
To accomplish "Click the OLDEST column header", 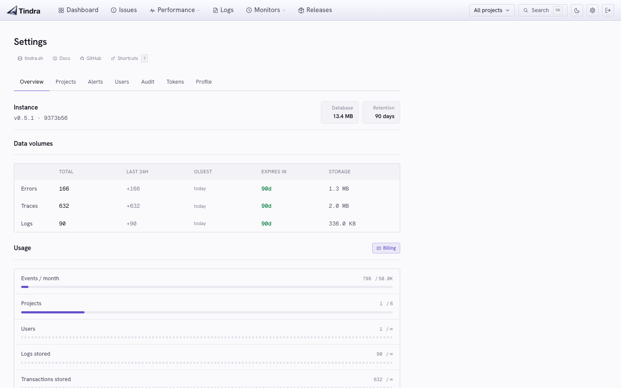I will pyautogui.click(x=203, y=172).
